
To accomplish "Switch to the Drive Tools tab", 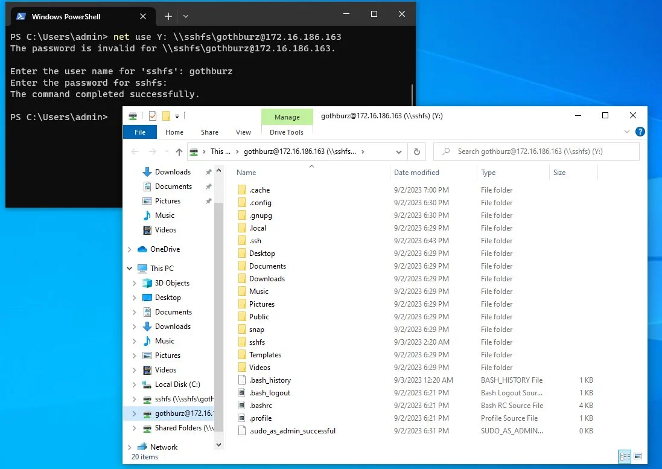I will (x=287, y=132).
